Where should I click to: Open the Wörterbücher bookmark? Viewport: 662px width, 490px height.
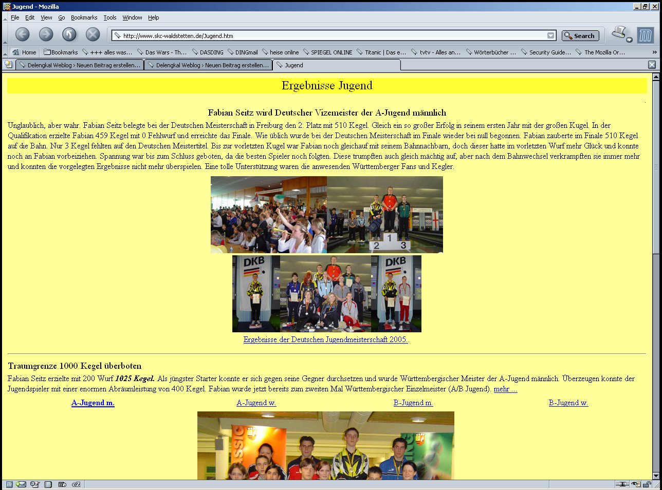pos(491,52)
